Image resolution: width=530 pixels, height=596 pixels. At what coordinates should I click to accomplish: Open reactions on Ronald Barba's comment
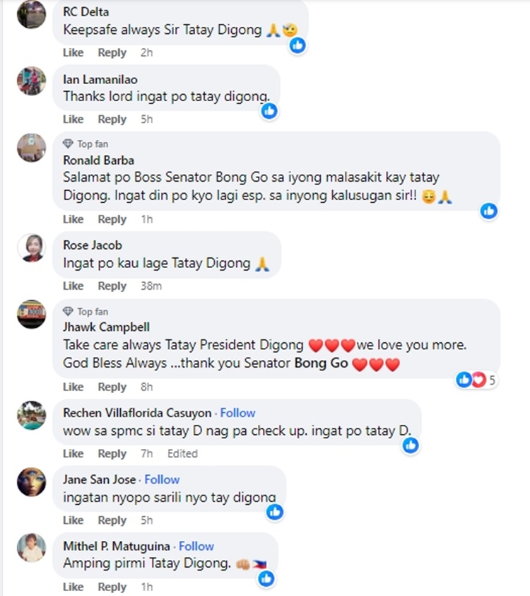click(x=488, y=211)
